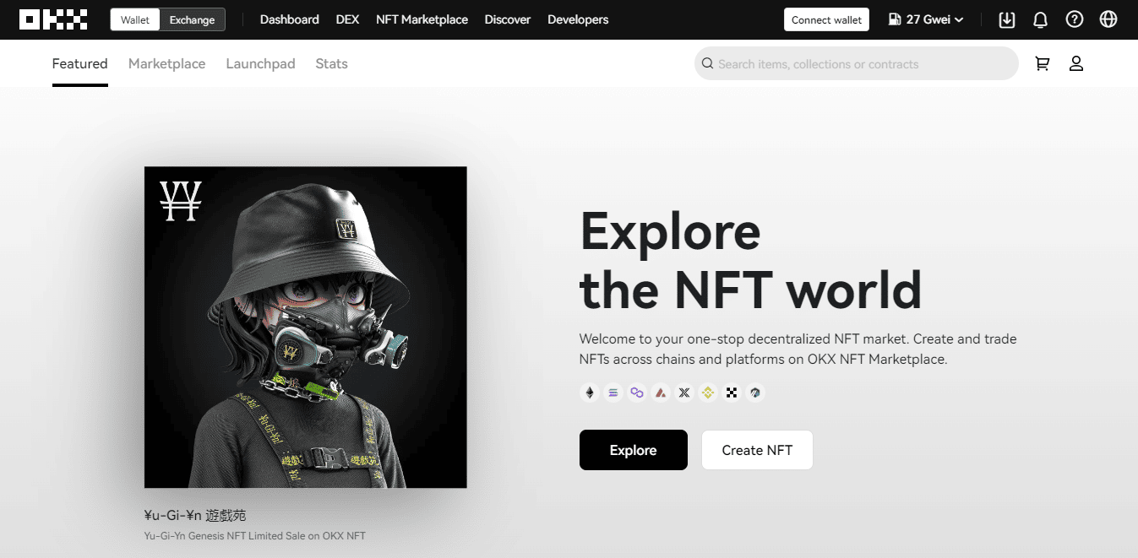
Task: Go to the Launchpad tab
Action: (x=260, y=63)
